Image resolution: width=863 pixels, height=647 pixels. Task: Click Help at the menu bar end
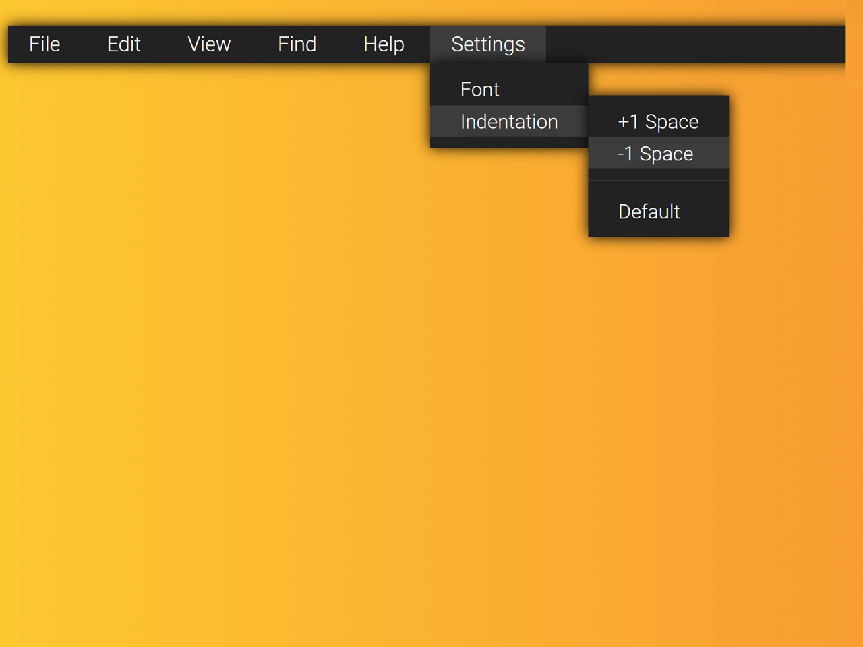tap(384, 44)
